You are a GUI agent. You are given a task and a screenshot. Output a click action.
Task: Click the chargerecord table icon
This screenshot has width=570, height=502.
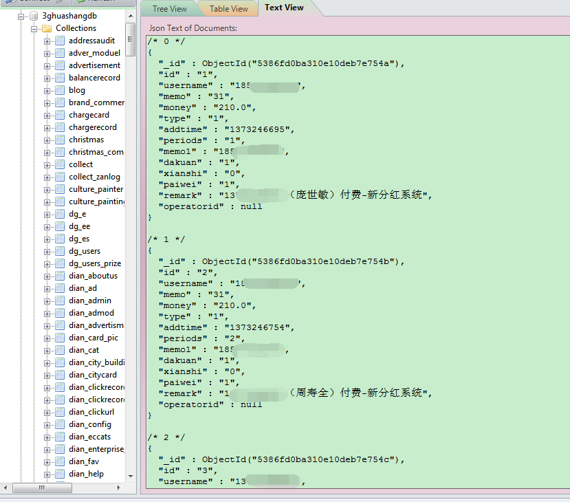click(60, 127)
